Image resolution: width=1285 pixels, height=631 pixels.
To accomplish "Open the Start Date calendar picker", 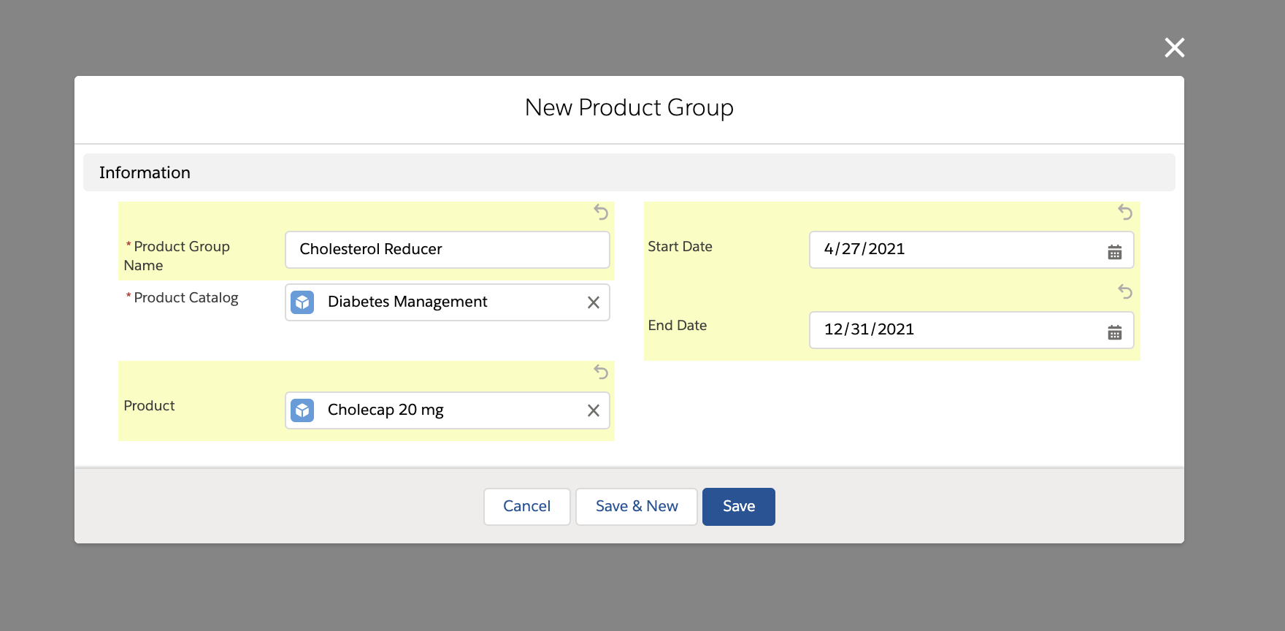I will (1114, 252).
